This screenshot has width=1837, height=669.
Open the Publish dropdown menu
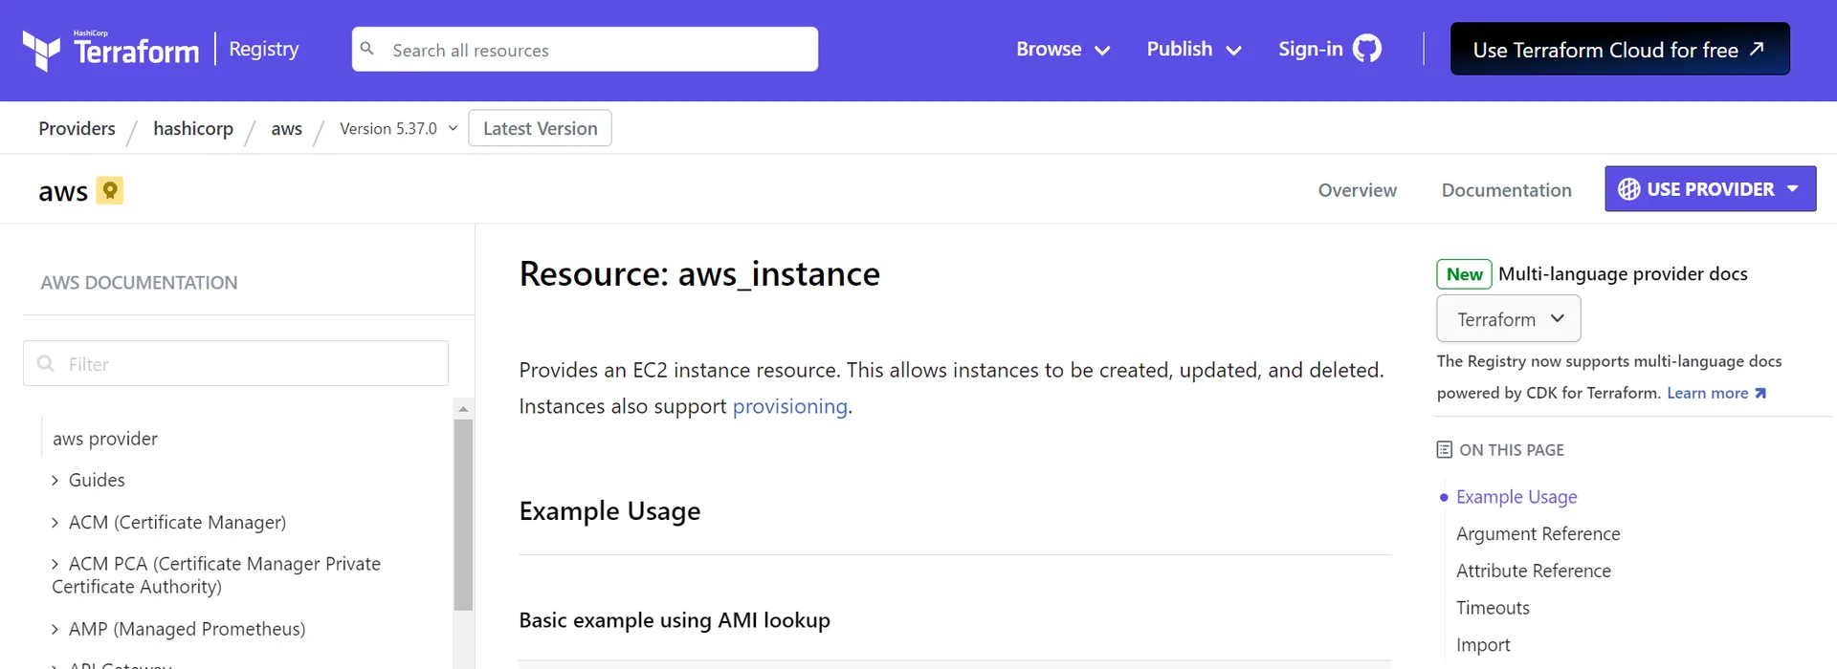[x=1194, y=50]
